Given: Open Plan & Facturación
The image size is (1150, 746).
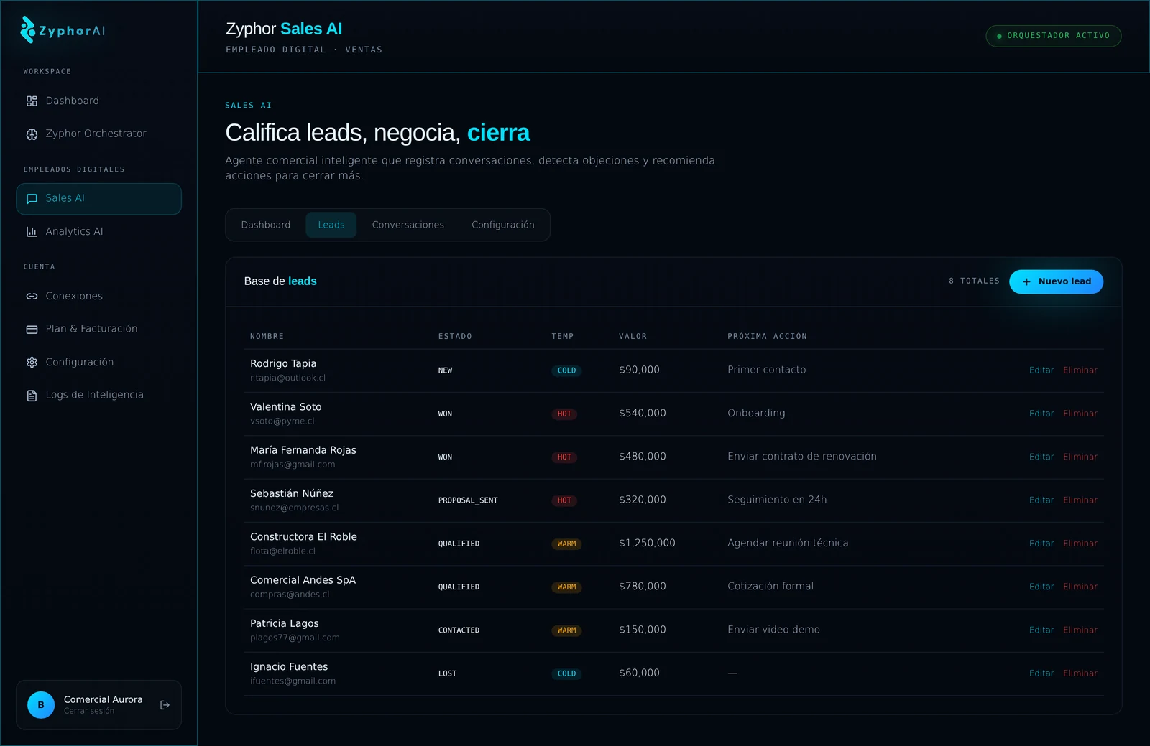Looking at the screenshot, I should click(x=98, y=330).
